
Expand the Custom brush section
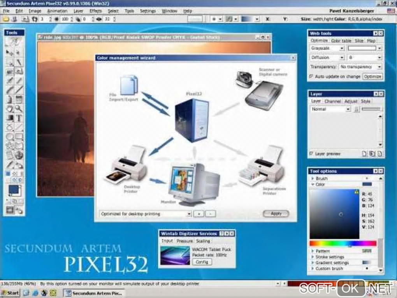(x=313, y=268)
